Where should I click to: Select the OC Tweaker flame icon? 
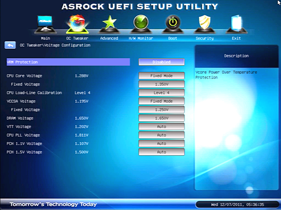77,24
